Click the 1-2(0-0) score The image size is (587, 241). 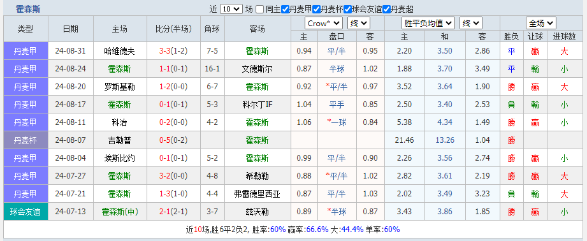click(x=173, y=87)
